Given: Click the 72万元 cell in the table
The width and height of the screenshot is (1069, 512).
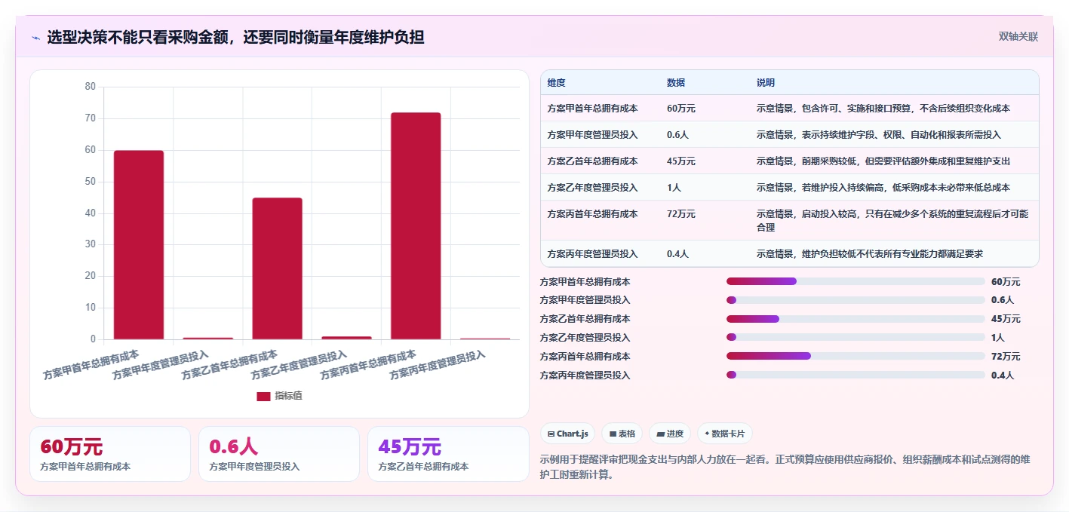Looking at the screenshot, I should [x=681, y=214].
